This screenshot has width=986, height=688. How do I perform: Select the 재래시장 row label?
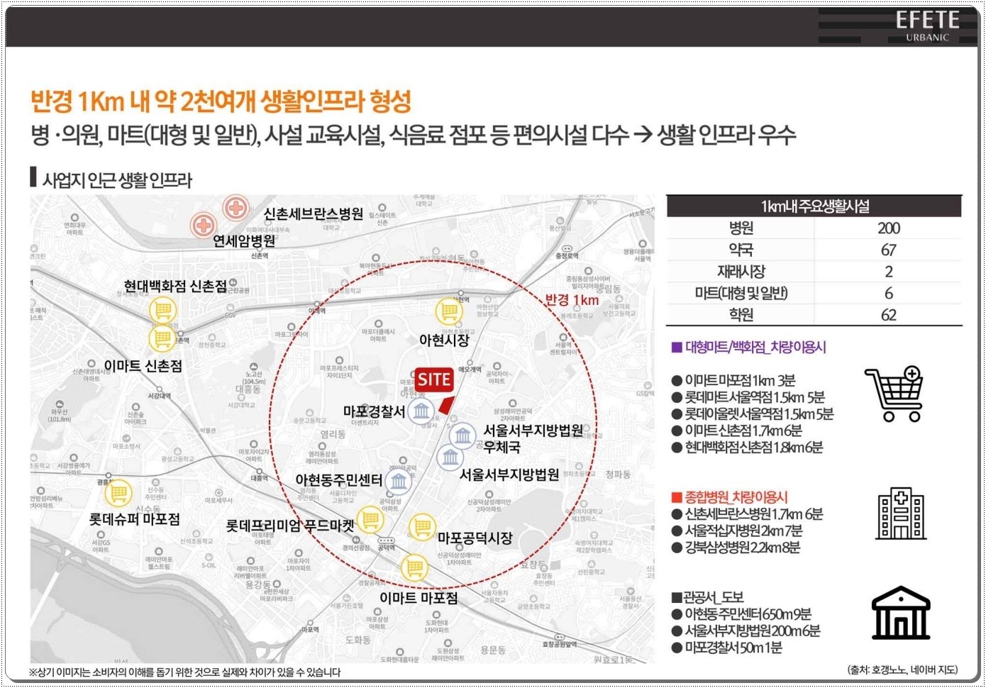(741, 272)
